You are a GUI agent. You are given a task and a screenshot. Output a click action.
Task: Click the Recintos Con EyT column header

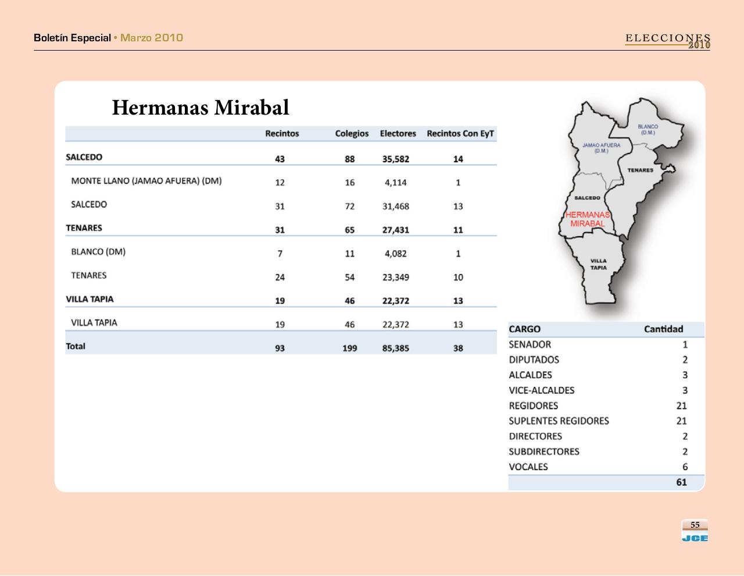coord(460,134)
